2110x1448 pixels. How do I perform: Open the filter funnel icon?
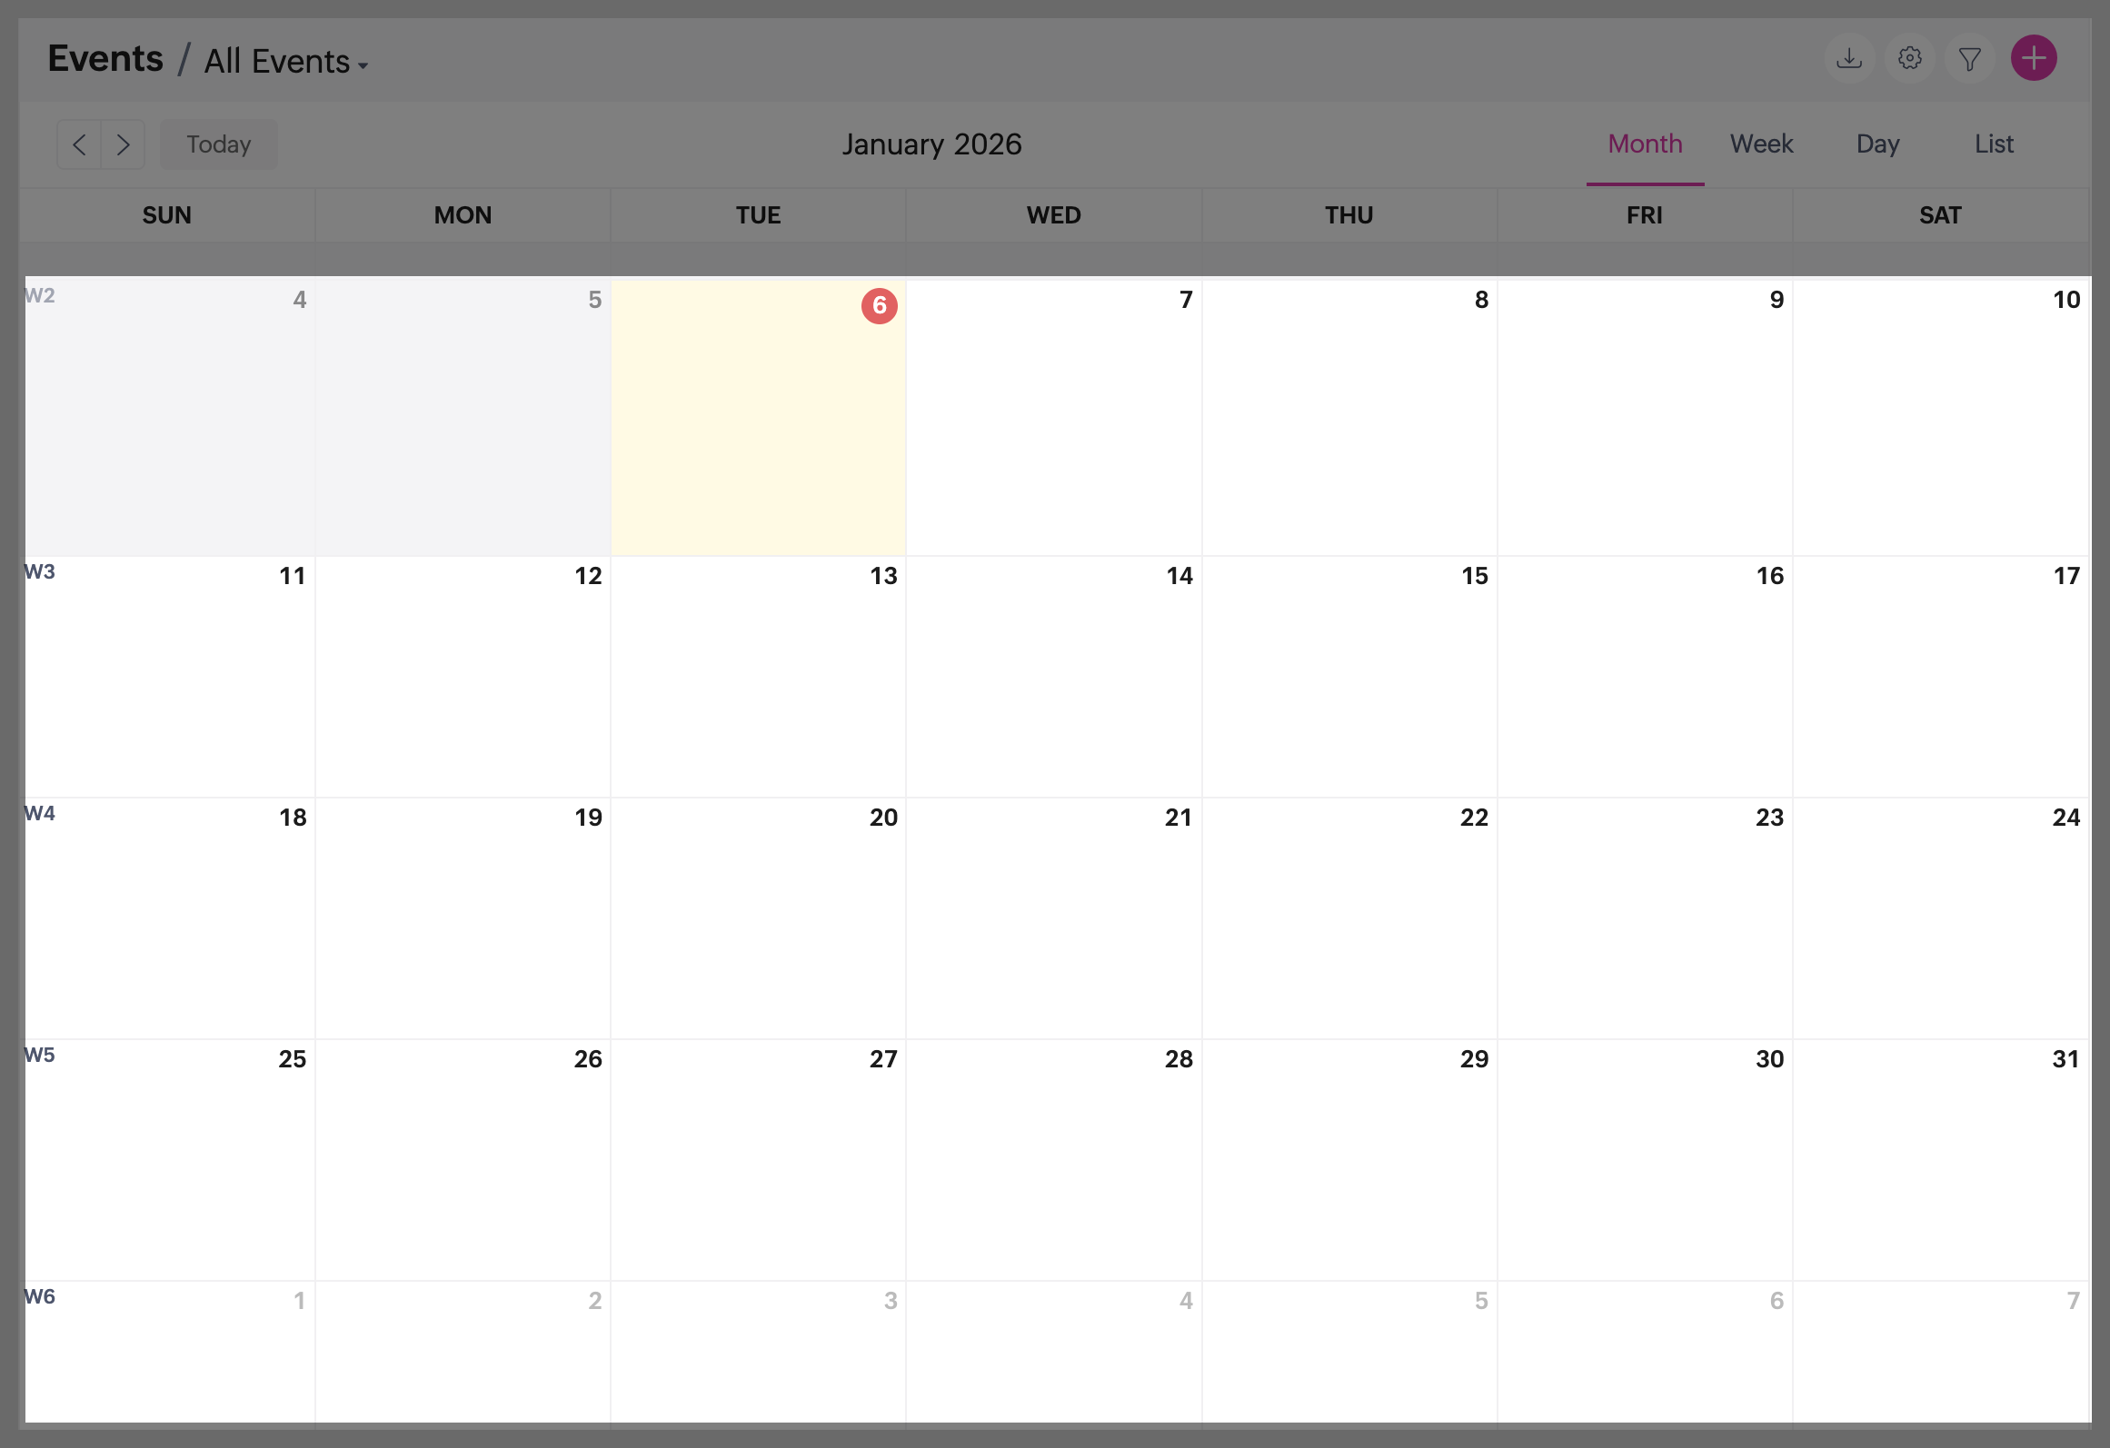click(x=1969, y=59)
